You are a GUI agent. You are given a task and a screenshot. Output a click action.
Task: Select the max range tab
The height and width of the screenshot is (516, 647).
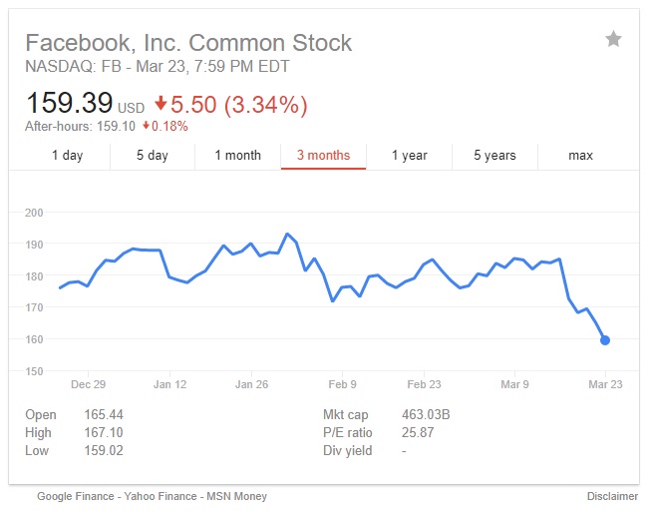580,155
